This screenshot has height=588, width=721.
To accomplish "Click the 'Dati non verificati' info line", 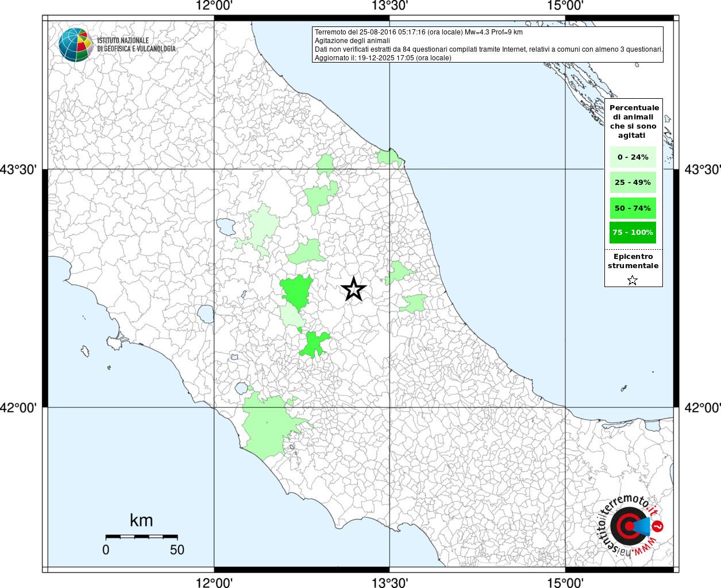I will (x=489, y=49).
